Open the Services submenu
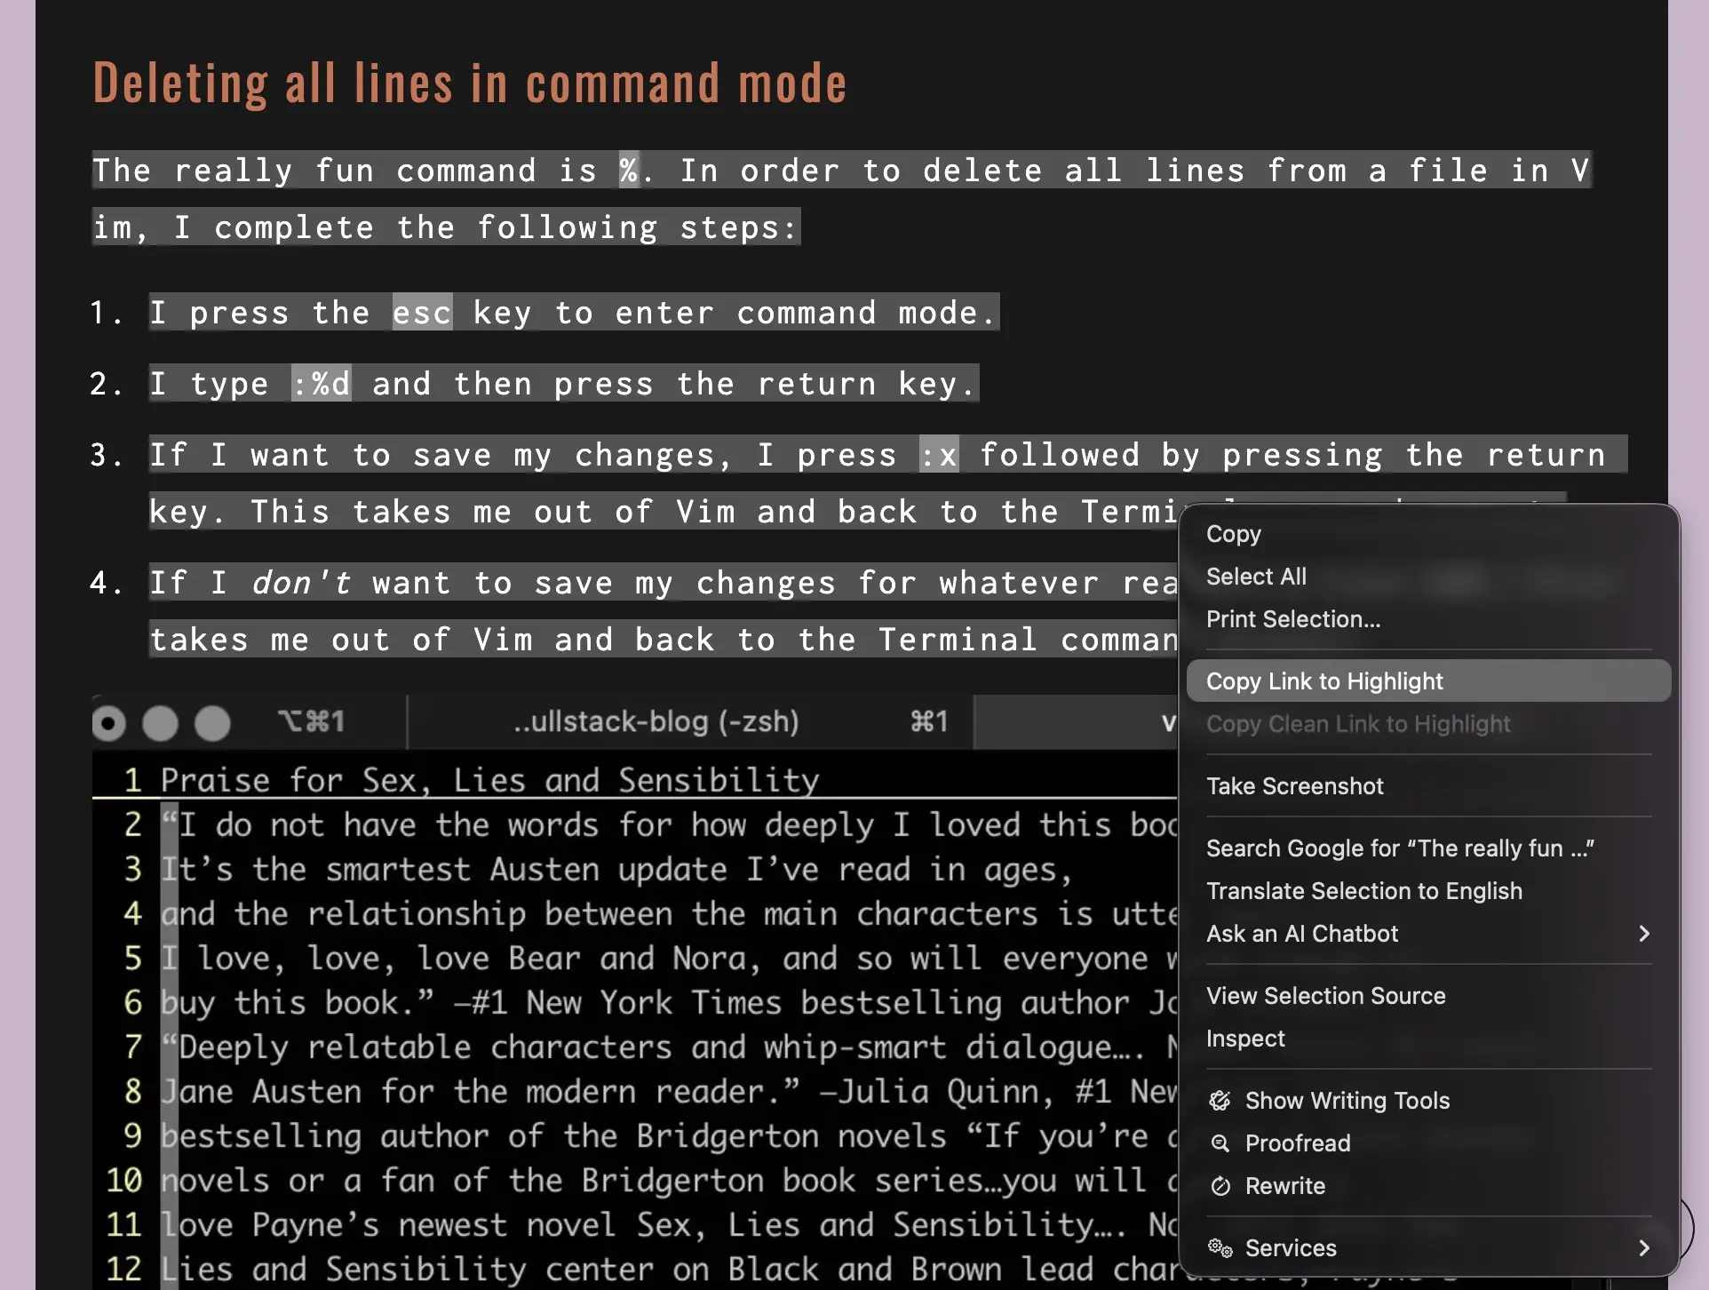The height and width of the screenshot is (1290, 1709). tap(1428, 1248)
